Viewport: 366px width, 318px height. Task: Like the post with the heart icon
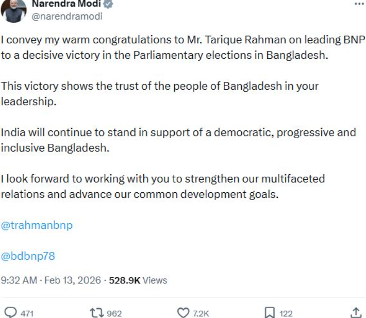pos(183,312)
